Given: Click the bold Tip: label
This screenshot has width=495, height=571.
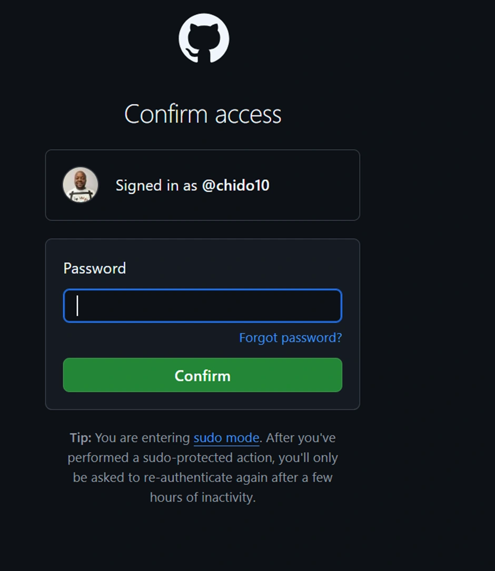Looking at the screenshot, I should point(81,438).
